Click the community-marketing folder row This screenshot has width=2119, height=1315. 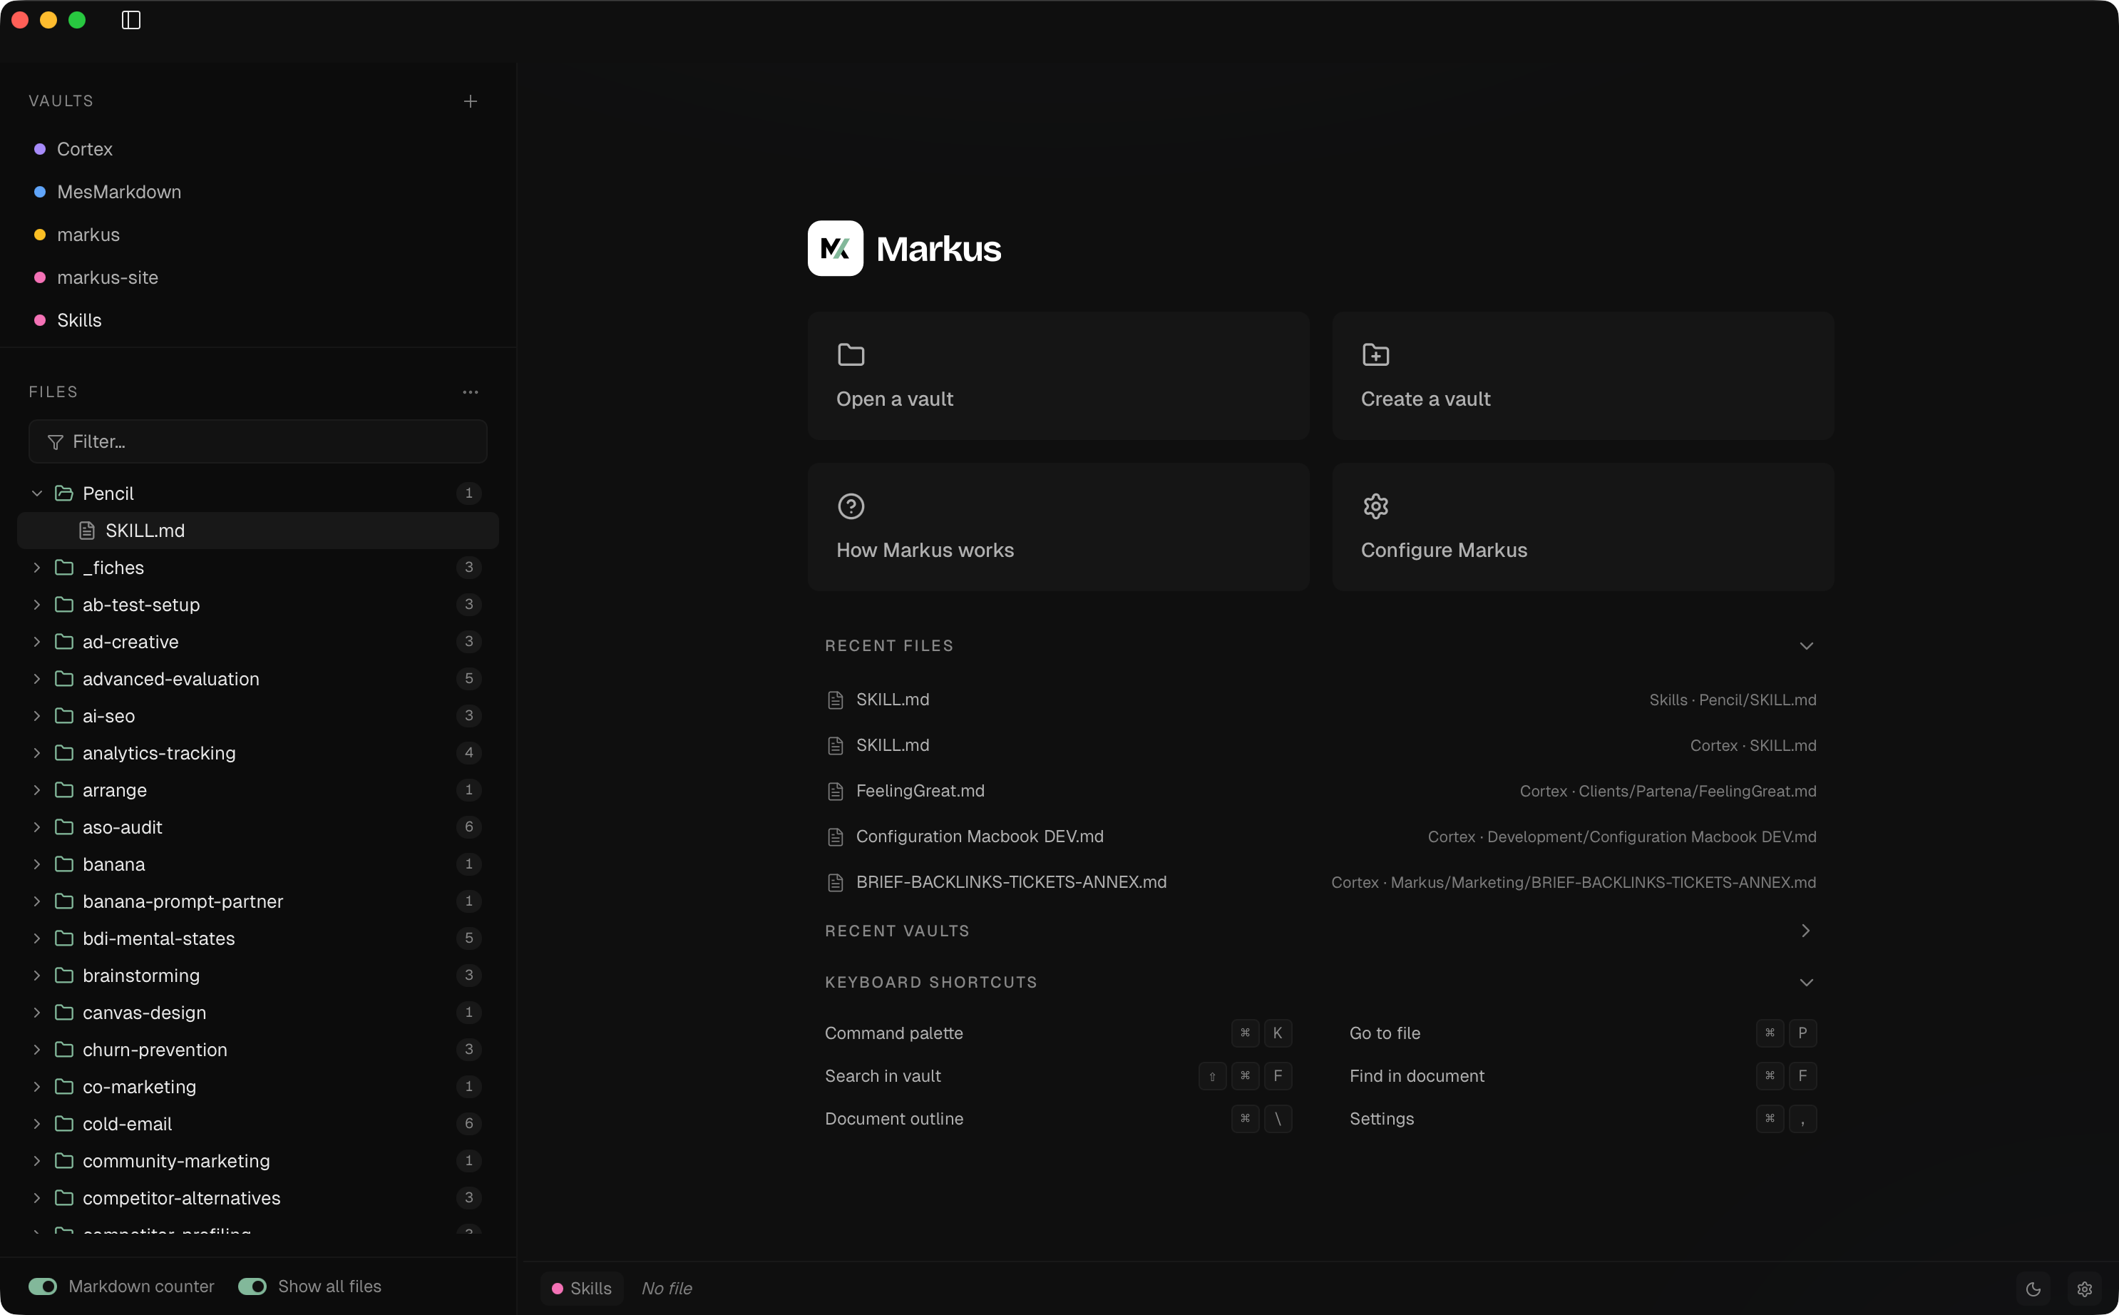tap(258, 1161)
